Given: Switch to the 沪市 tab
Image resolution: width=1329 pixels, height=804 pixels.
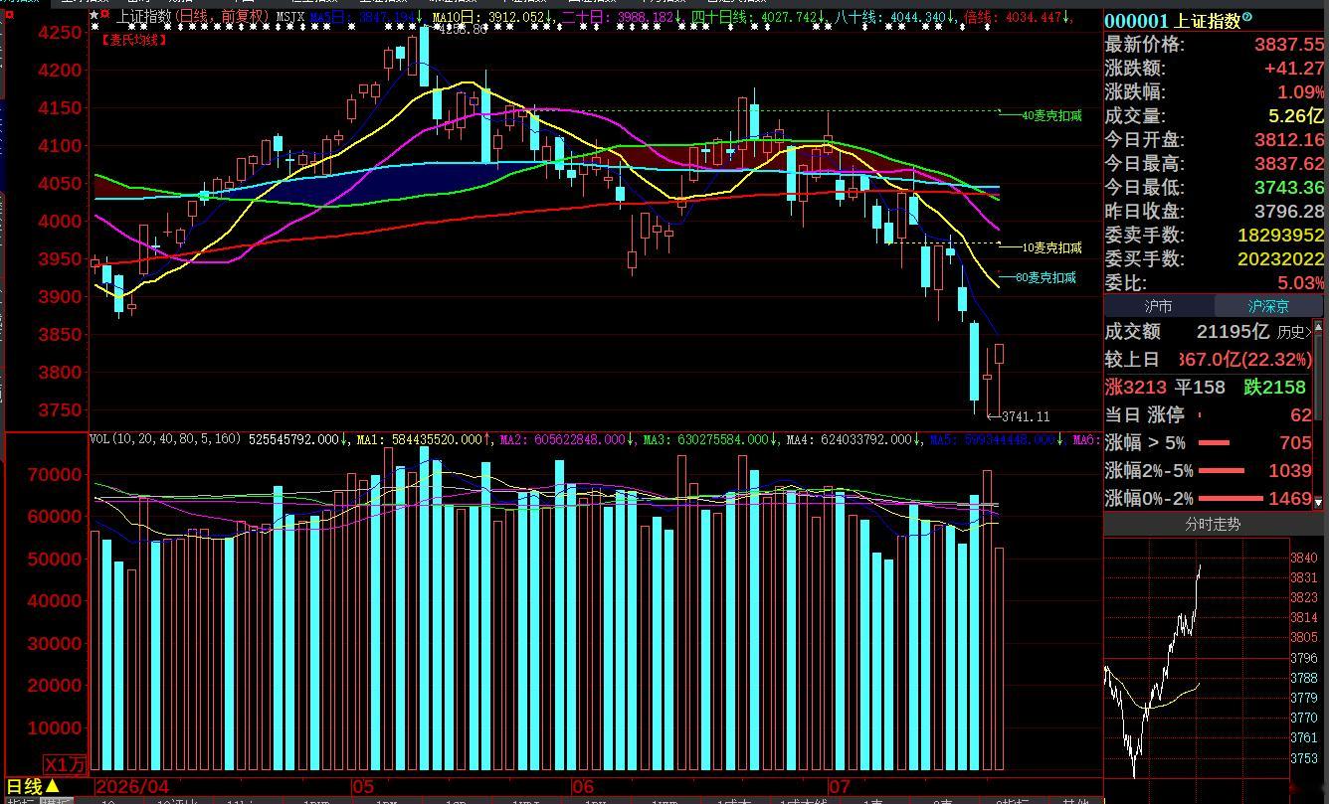Looking at the screenshot, I should tap(1158, 306).
